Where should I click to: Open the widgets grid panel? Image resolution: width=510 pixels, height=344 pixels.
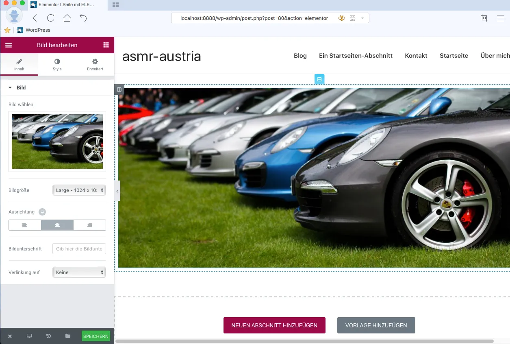(106, 45)
